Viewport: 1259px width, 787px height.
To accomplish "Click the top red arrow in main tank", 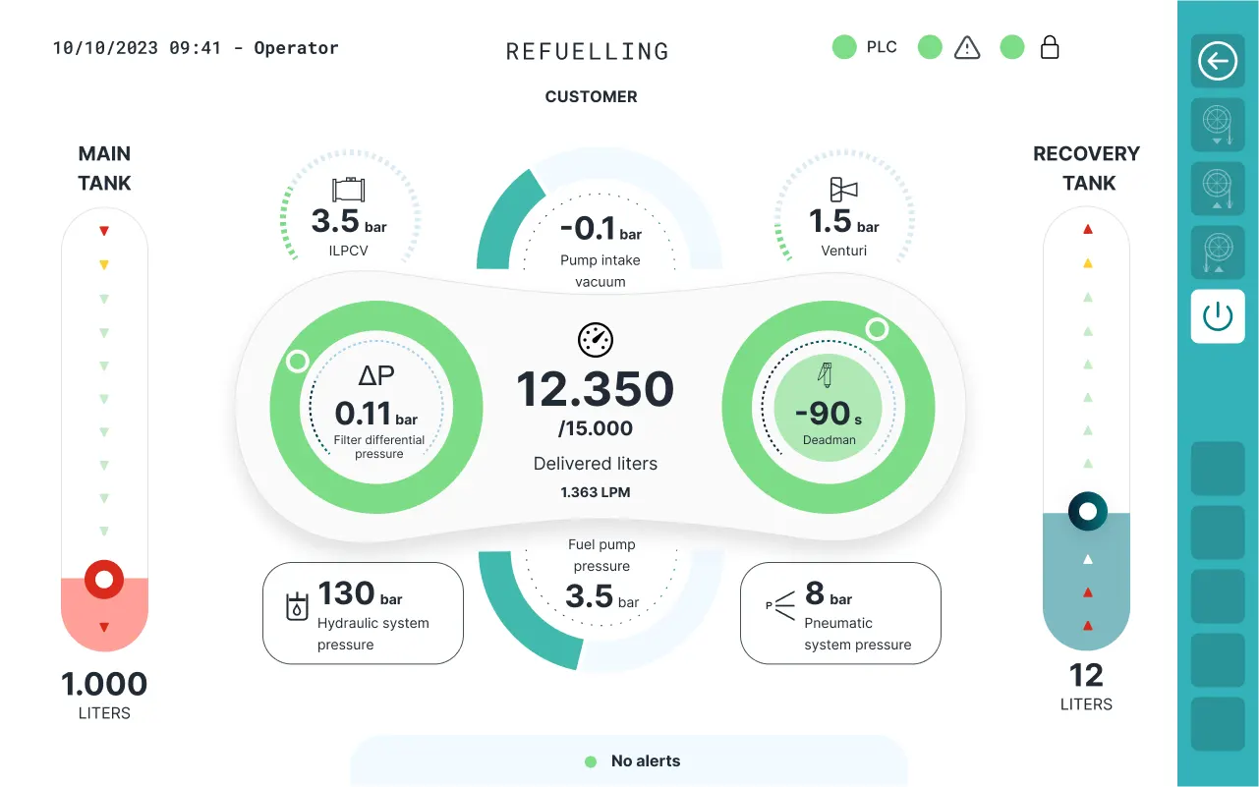I will coord(104,231).
